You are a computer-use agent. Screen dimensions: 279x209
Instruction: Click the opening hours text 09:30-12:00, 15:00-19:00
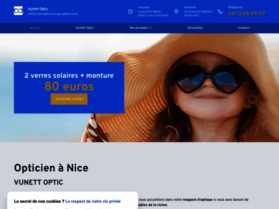point(153,15)
